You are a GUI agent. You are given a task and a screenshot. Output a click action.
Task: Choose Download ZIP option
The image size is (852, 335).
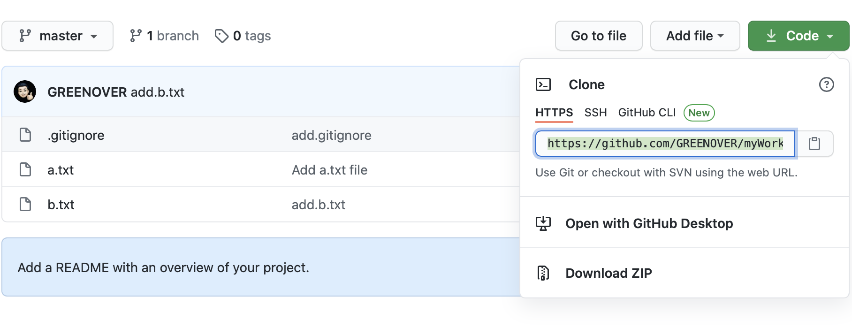[609, 273]
